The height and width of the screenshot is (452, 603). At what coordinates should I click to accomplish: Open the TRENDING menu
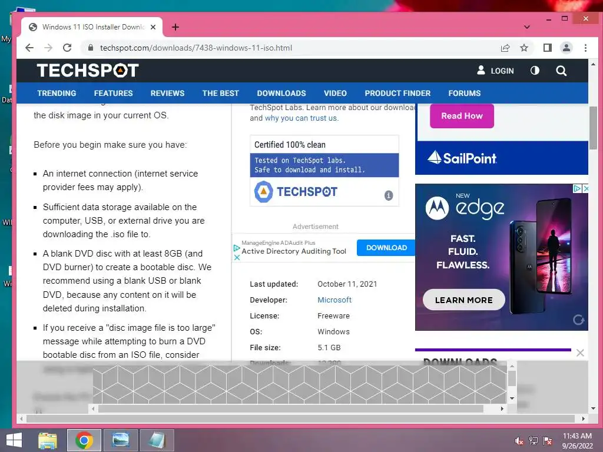click(x=57, y=93)
